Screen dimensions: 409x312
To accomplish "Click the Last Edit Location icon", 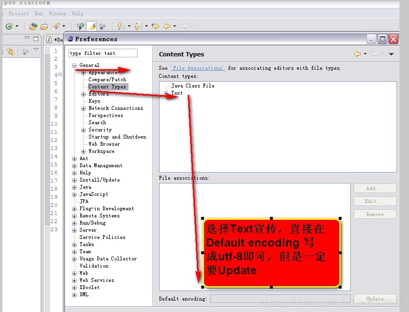I will pyautogui.click(x=155, y=26).
